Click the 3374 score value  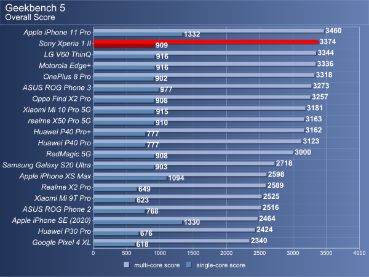[328, 42]
